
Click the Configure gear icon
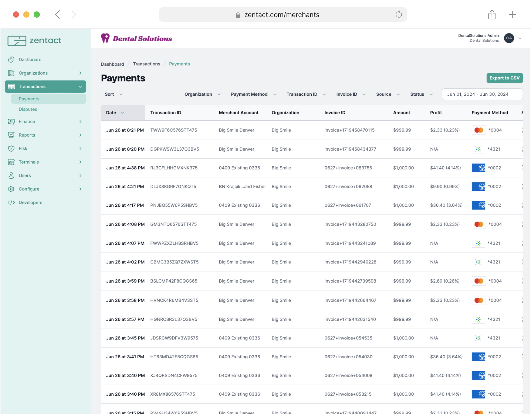(11, 189)
